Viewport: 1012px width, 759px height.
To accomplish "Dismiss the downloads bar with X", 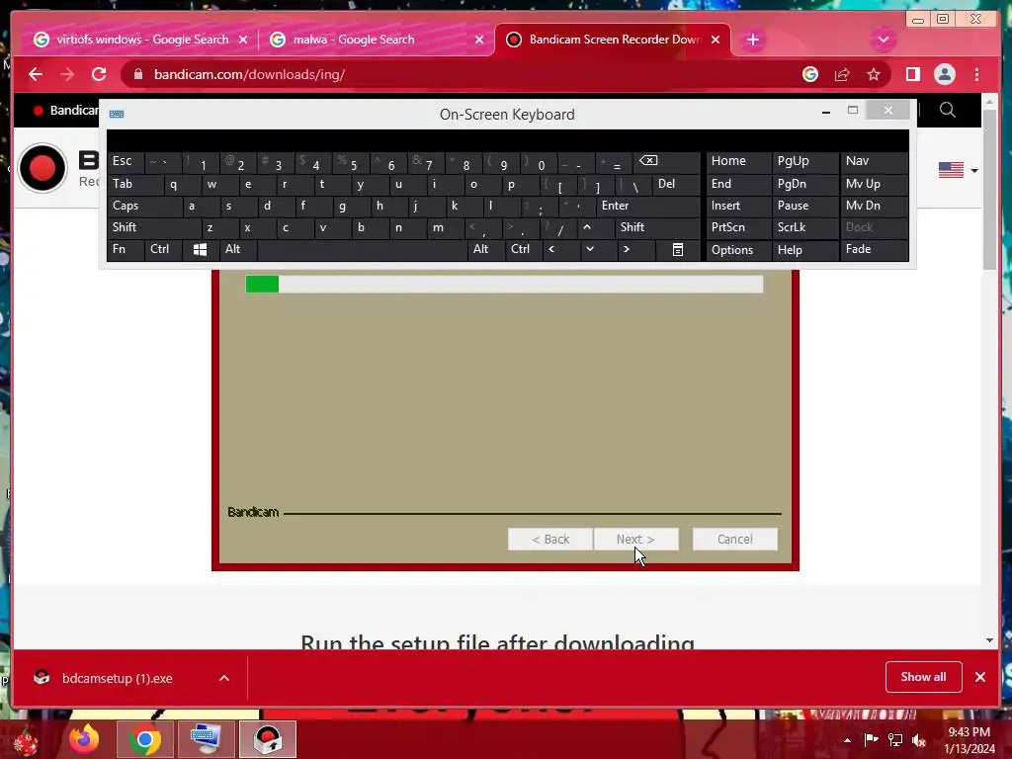I will pyautogui.click(x=980, y=677).
